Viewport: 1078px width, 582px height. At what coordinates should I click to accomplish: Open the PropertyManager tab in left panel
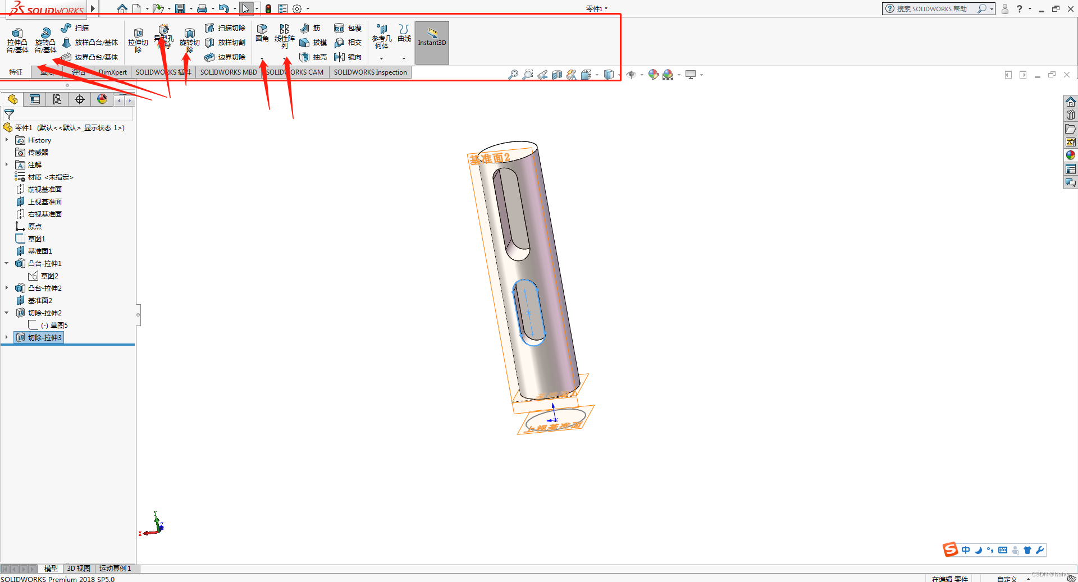coord(35,99)
